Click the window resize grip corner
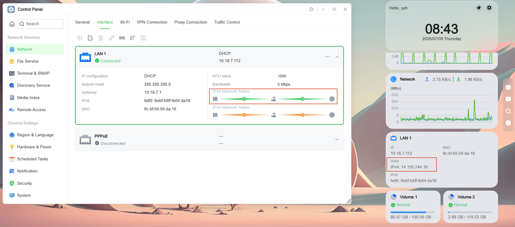 [348, 201]
